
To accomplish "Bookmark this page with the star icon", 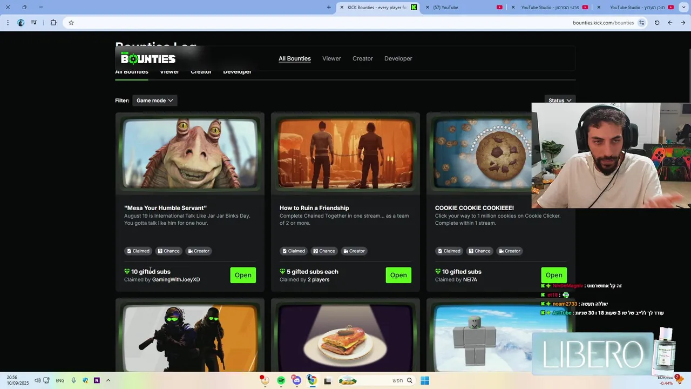I will [x=71, y=23].
